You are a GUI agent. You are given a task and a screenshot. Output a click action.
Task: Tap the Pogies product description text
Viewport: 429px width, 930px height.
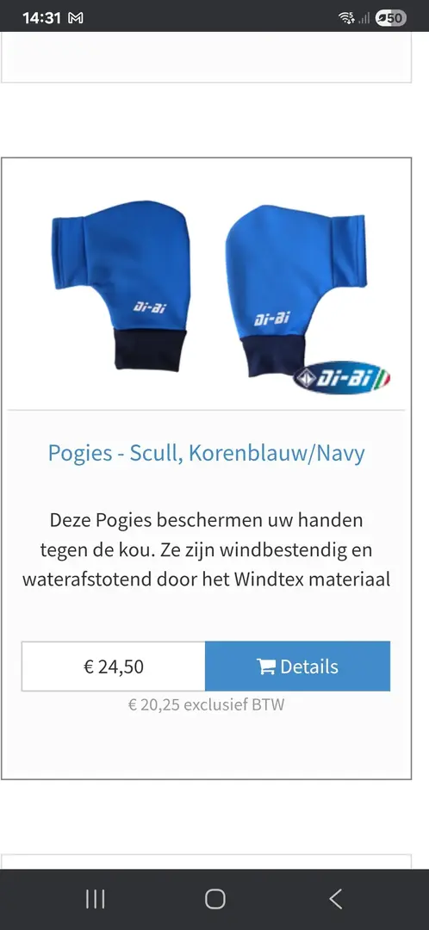(206, 549)
